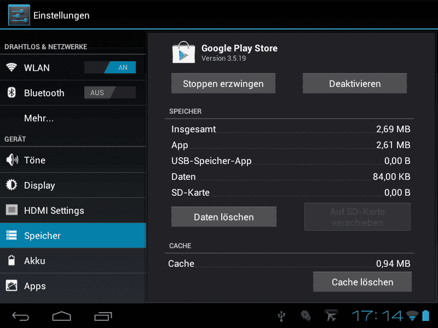438x328 pixels.
Task: Open the Display settings entry
Action: (73, 185)
